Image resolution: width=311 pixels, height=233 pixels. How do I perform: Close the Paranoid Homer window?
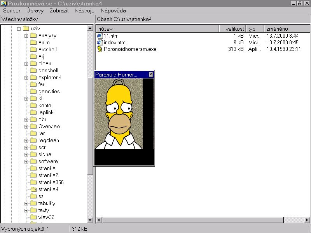[x=151, y=75]
